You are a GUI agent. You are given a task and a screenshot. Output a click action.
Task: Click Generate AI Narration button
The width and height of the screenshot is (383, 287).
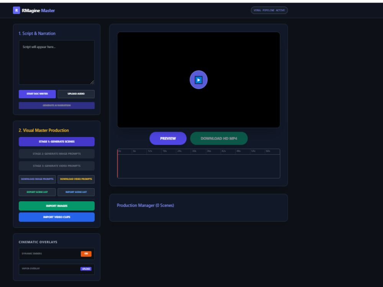tap(57, 106)
